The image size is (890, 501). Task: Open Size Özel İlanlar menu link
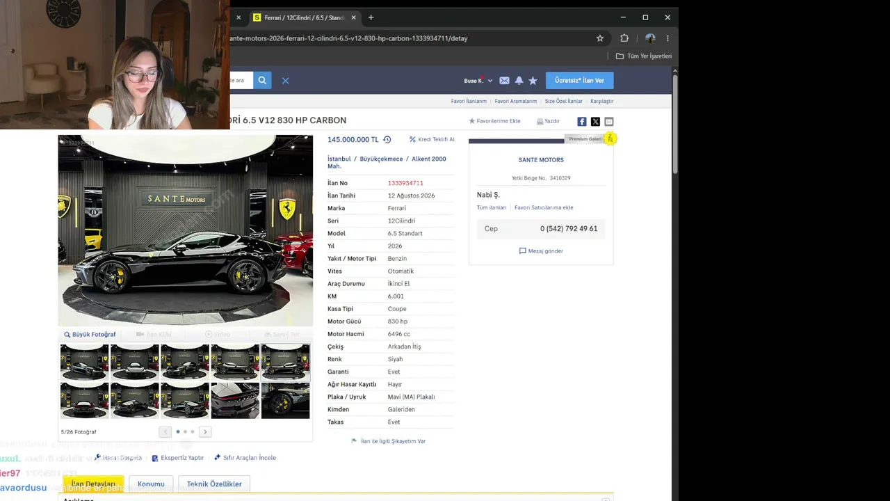(564, 101)
